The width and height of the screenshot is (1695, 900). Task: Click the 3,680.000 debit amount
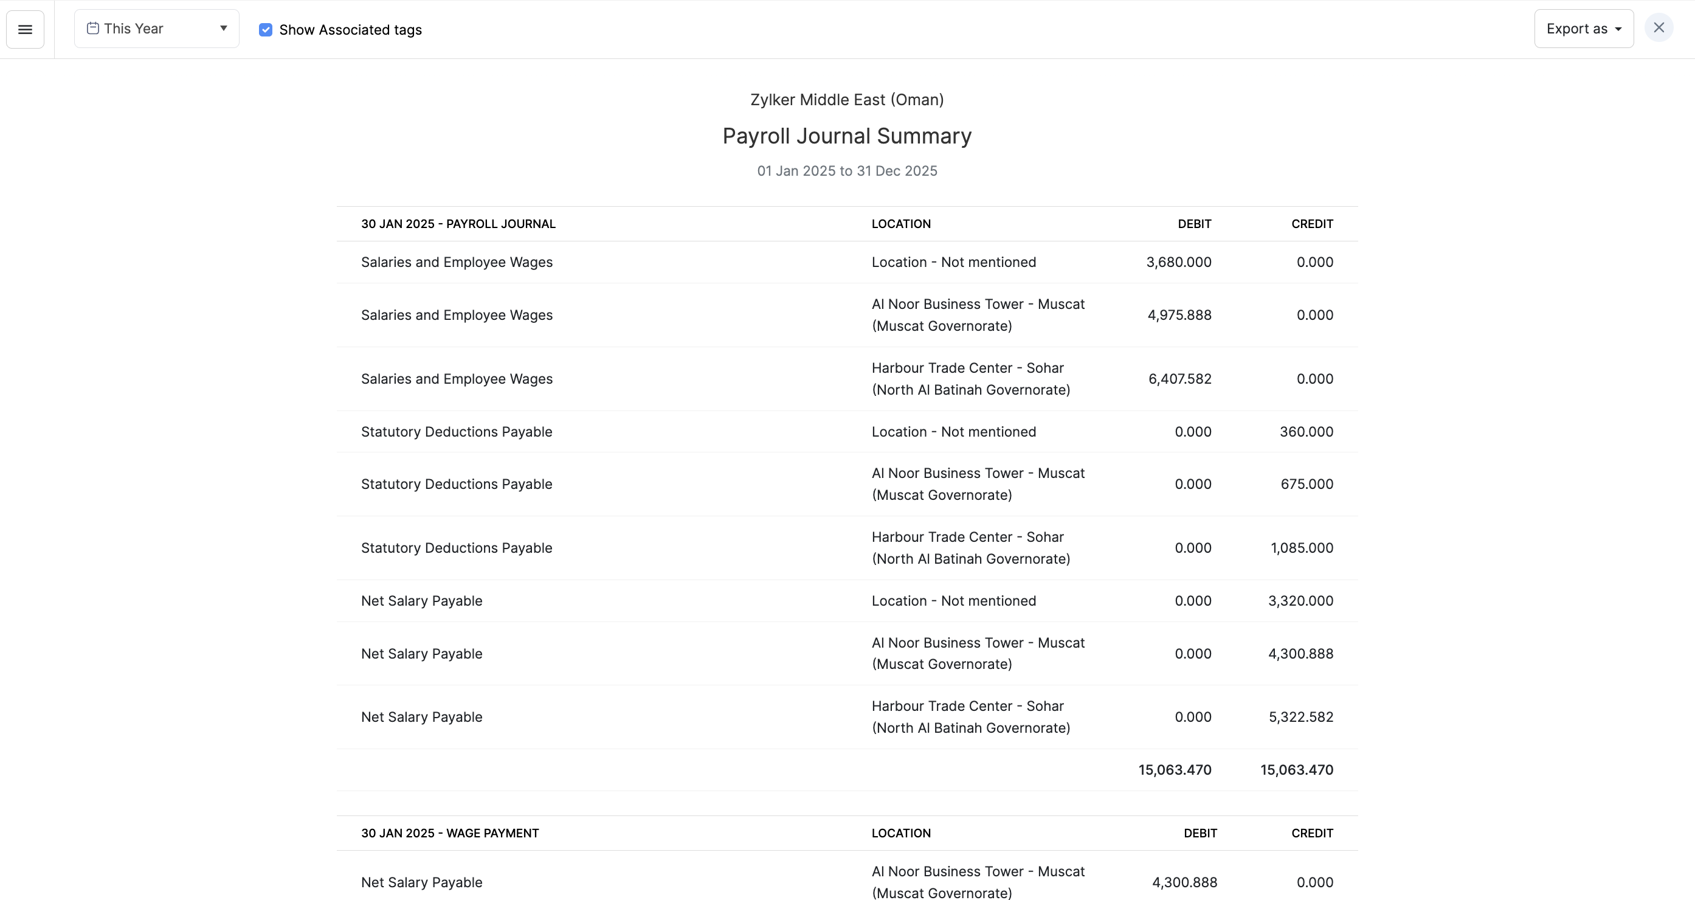[x=1178, y=262]
